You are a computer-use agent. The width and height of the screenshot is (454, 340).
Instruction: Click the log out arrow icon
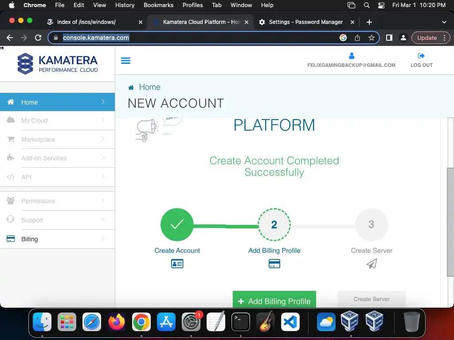coord(421,56)
